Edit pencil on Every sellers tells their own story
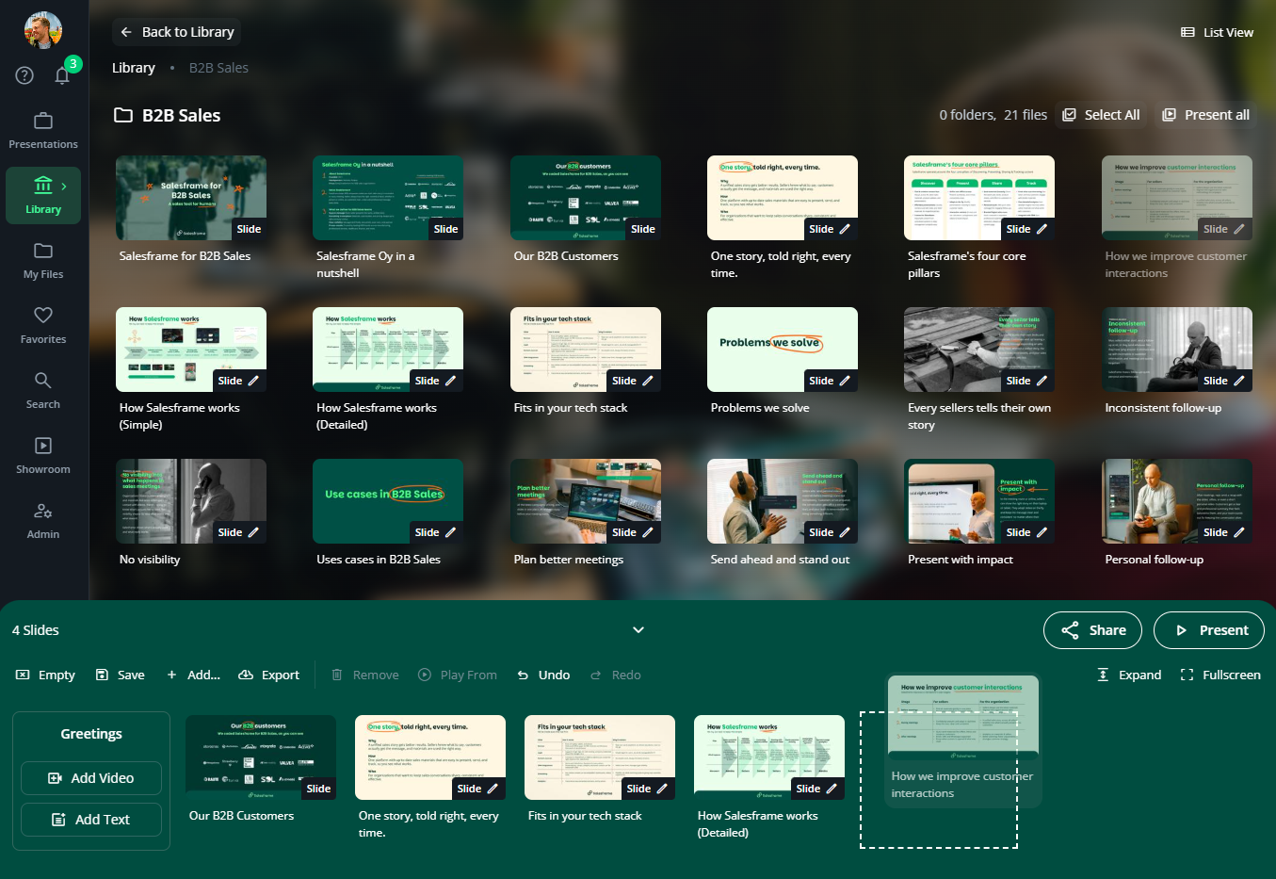Image resolution: width=1276 pixels, height=879 pixels. (x=1042, y=381)
